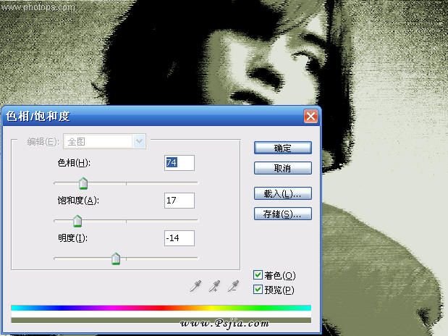
Task: Select the add-to-sample eyedropper plus tool
Action: [x=214, y=285]
